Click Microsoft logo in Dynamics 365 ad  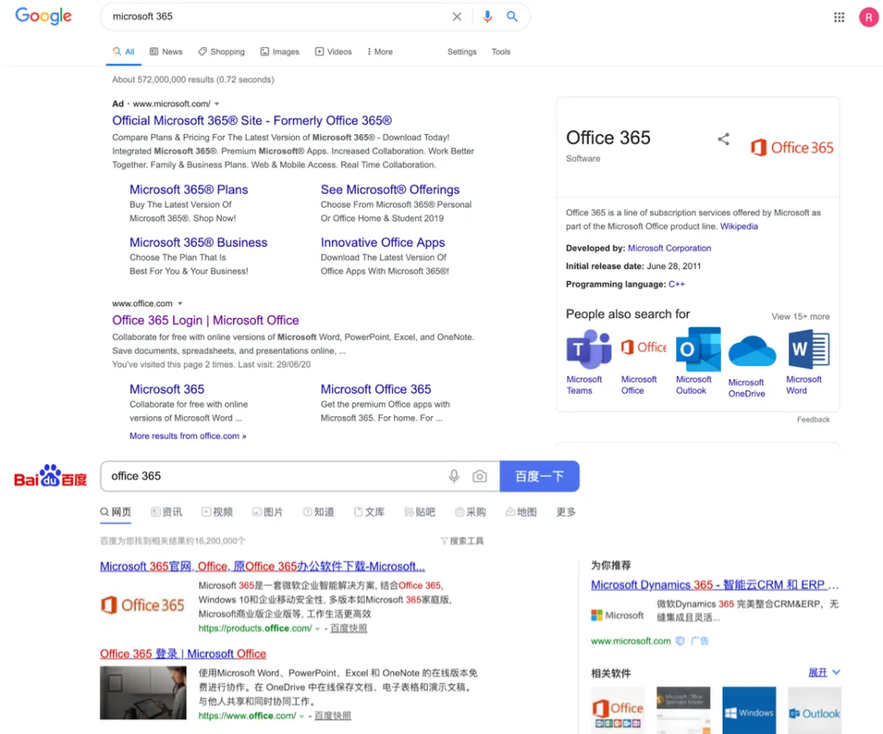(618, 615)
